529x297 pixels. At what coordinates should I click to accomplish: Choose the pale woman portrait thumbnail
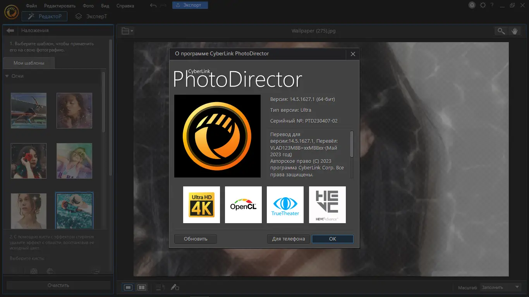(29, 211)
